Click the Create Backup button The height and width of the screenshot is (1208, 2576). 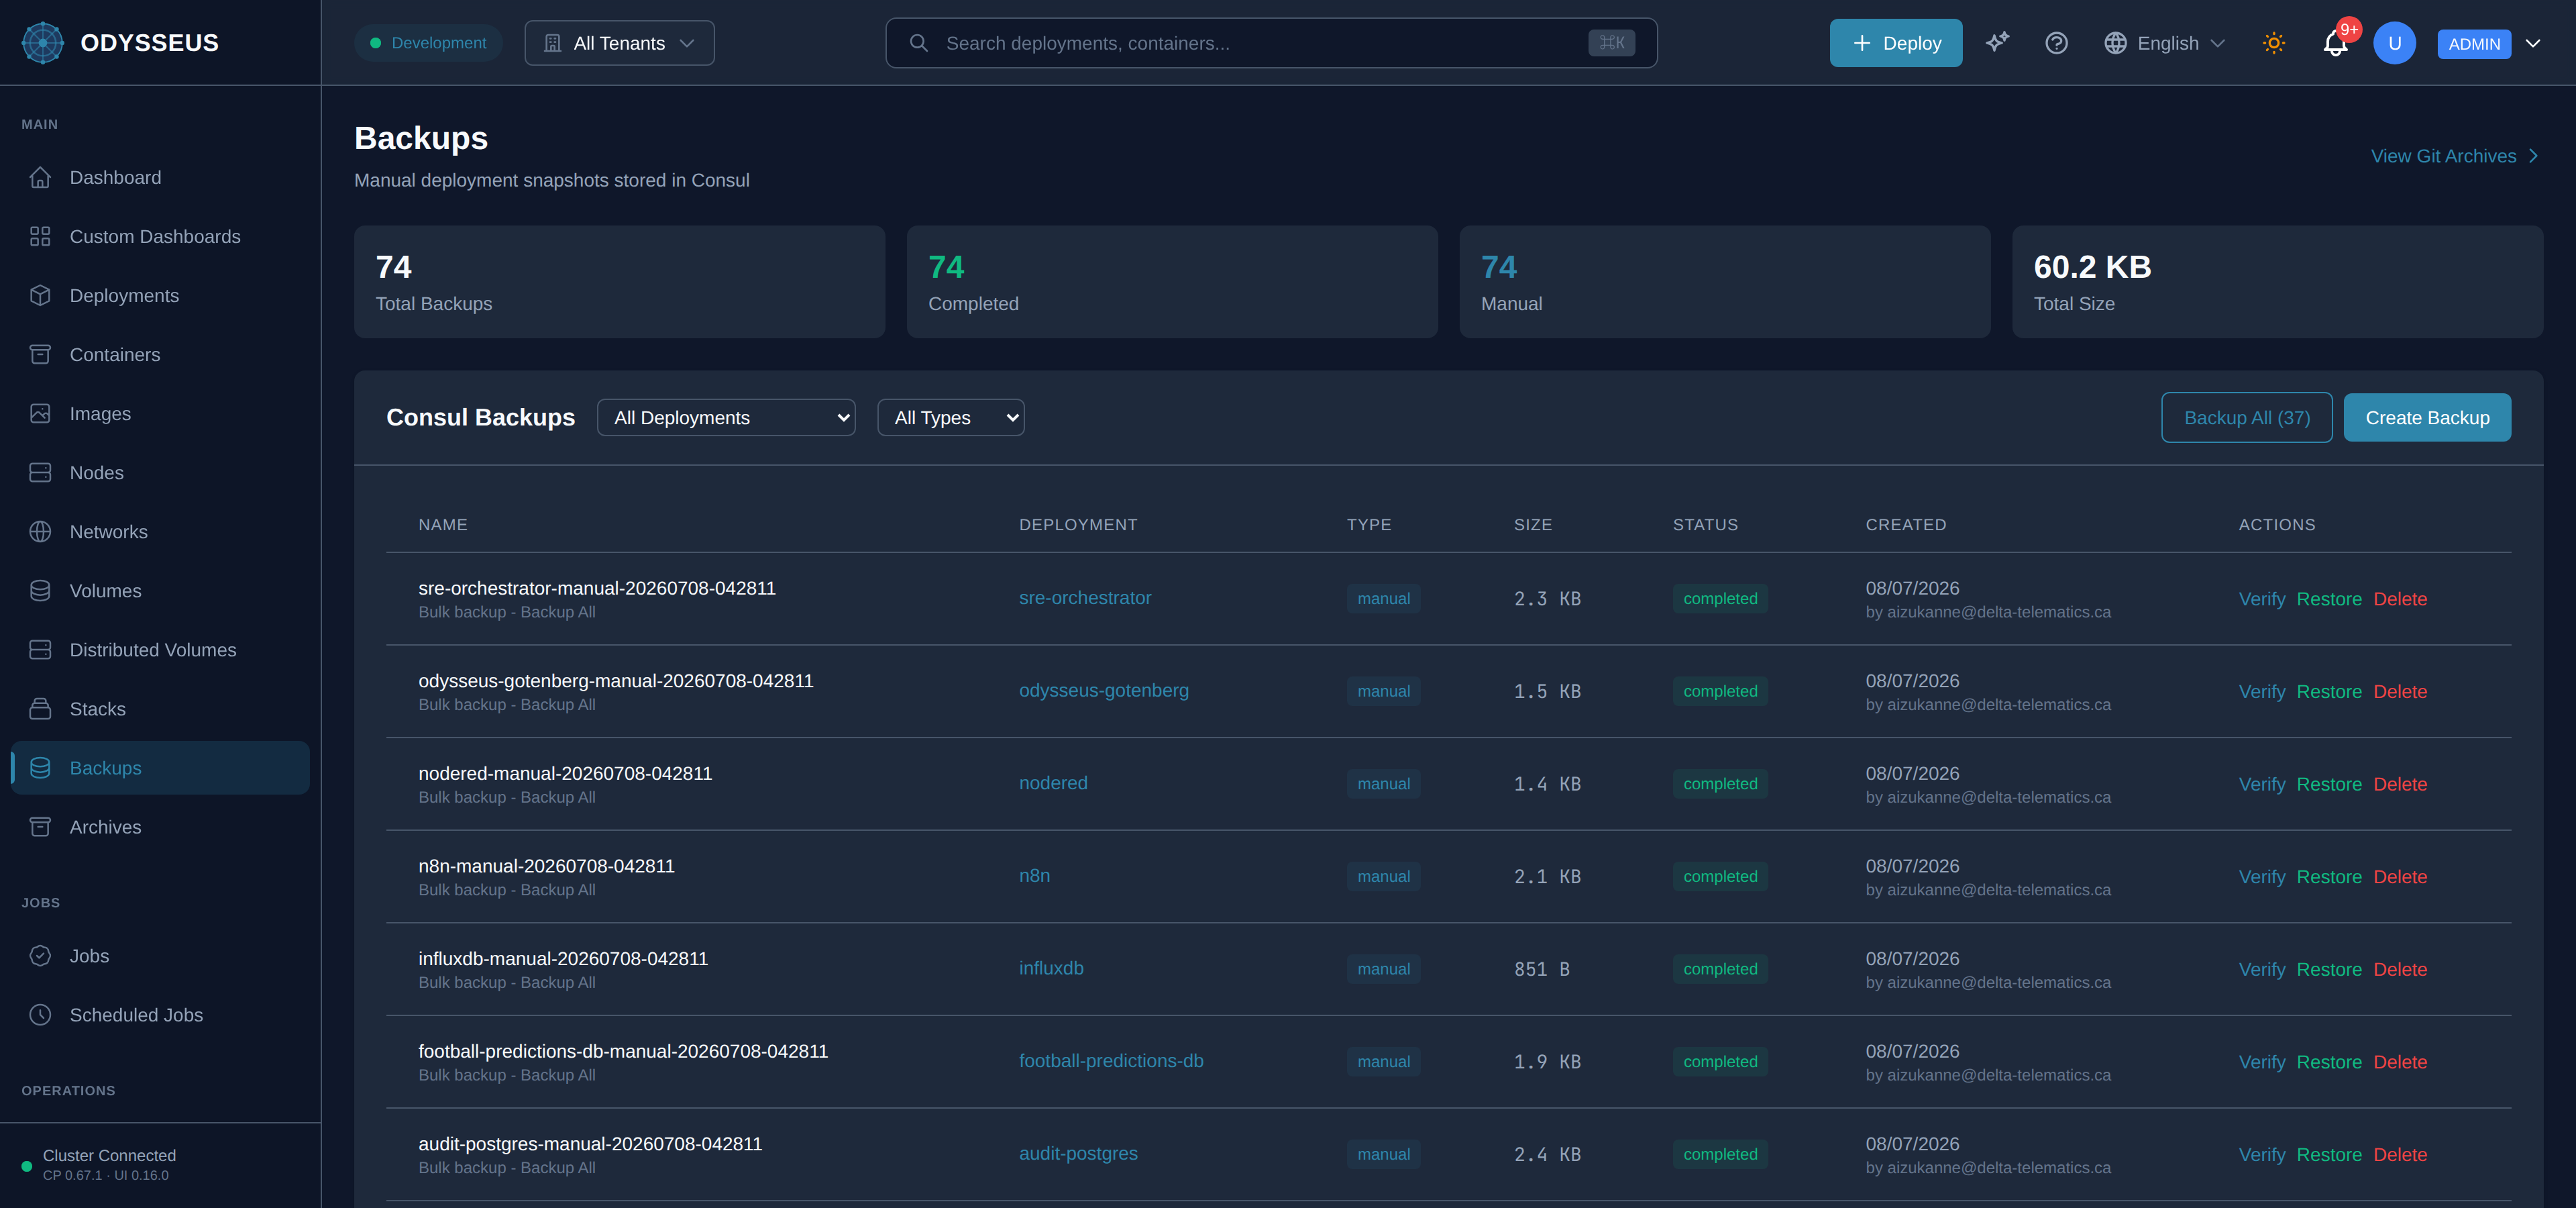(2427, 417)
